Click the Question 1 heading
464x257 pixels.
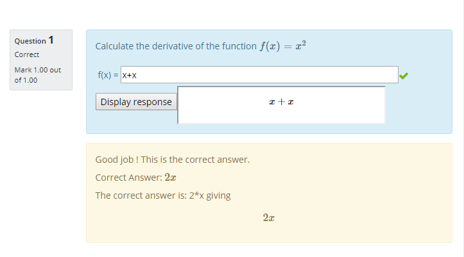pyautogui.click(x=34, y=40)
